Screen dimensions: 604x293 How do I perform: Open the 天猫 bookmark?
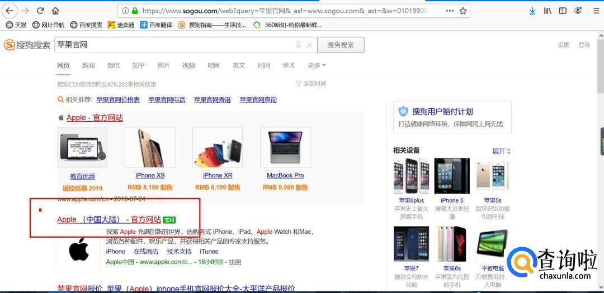17,25
